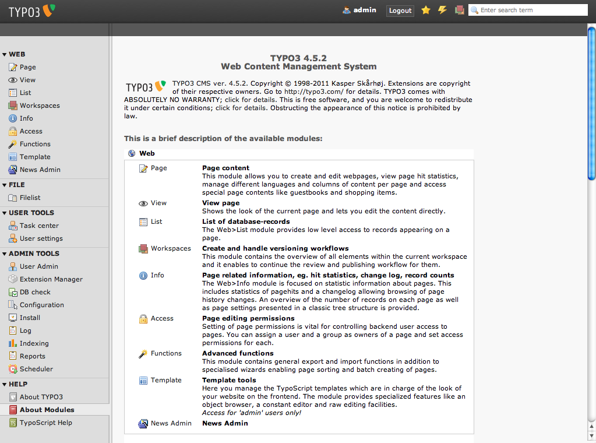Screen dimensions: 596x443
Task: Click the Web globe icon heading
Action: 132,153
